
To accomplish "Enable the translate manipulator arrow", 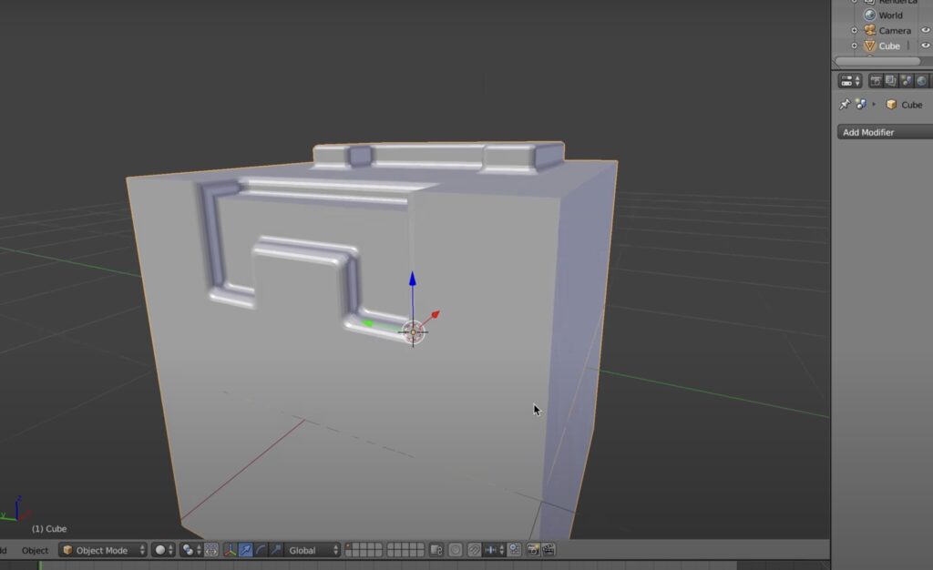I will [245, 550].
